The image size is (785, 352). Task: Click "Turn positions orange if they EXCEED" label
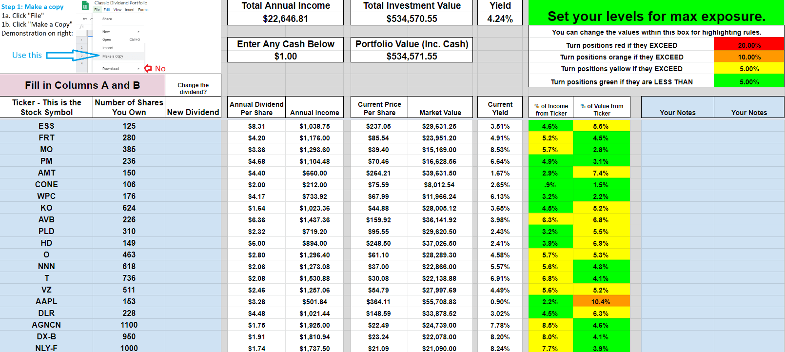point(622,57)
